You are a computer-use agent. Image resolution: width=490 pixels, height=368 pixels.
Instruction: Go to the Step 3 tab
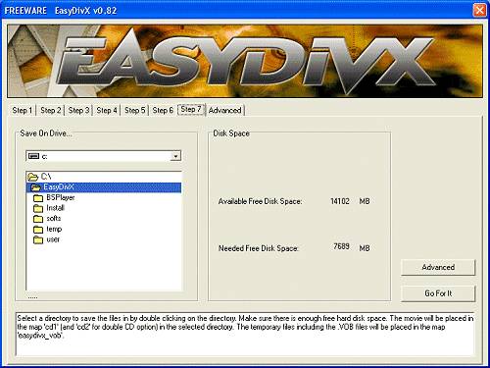tap(78, 110)
